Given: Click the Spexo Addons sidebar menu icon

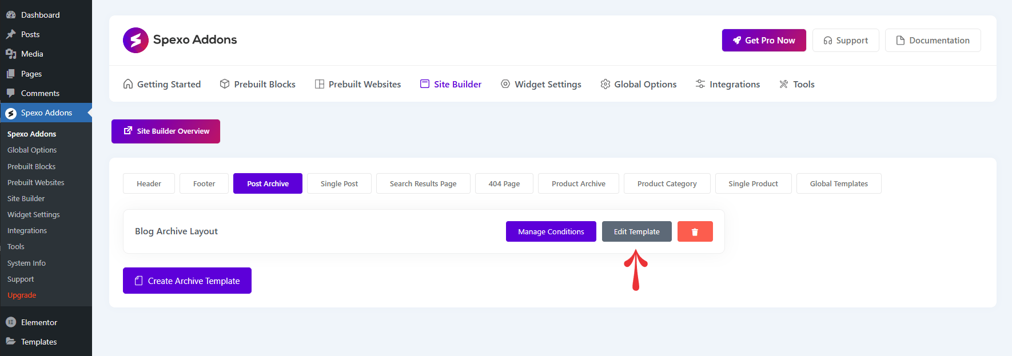Looking at the screenshot, I should pos(11,113).
